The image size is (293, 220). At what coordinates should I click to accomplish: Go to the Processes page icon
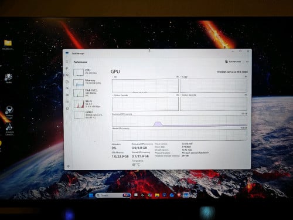tap(67, 68)
